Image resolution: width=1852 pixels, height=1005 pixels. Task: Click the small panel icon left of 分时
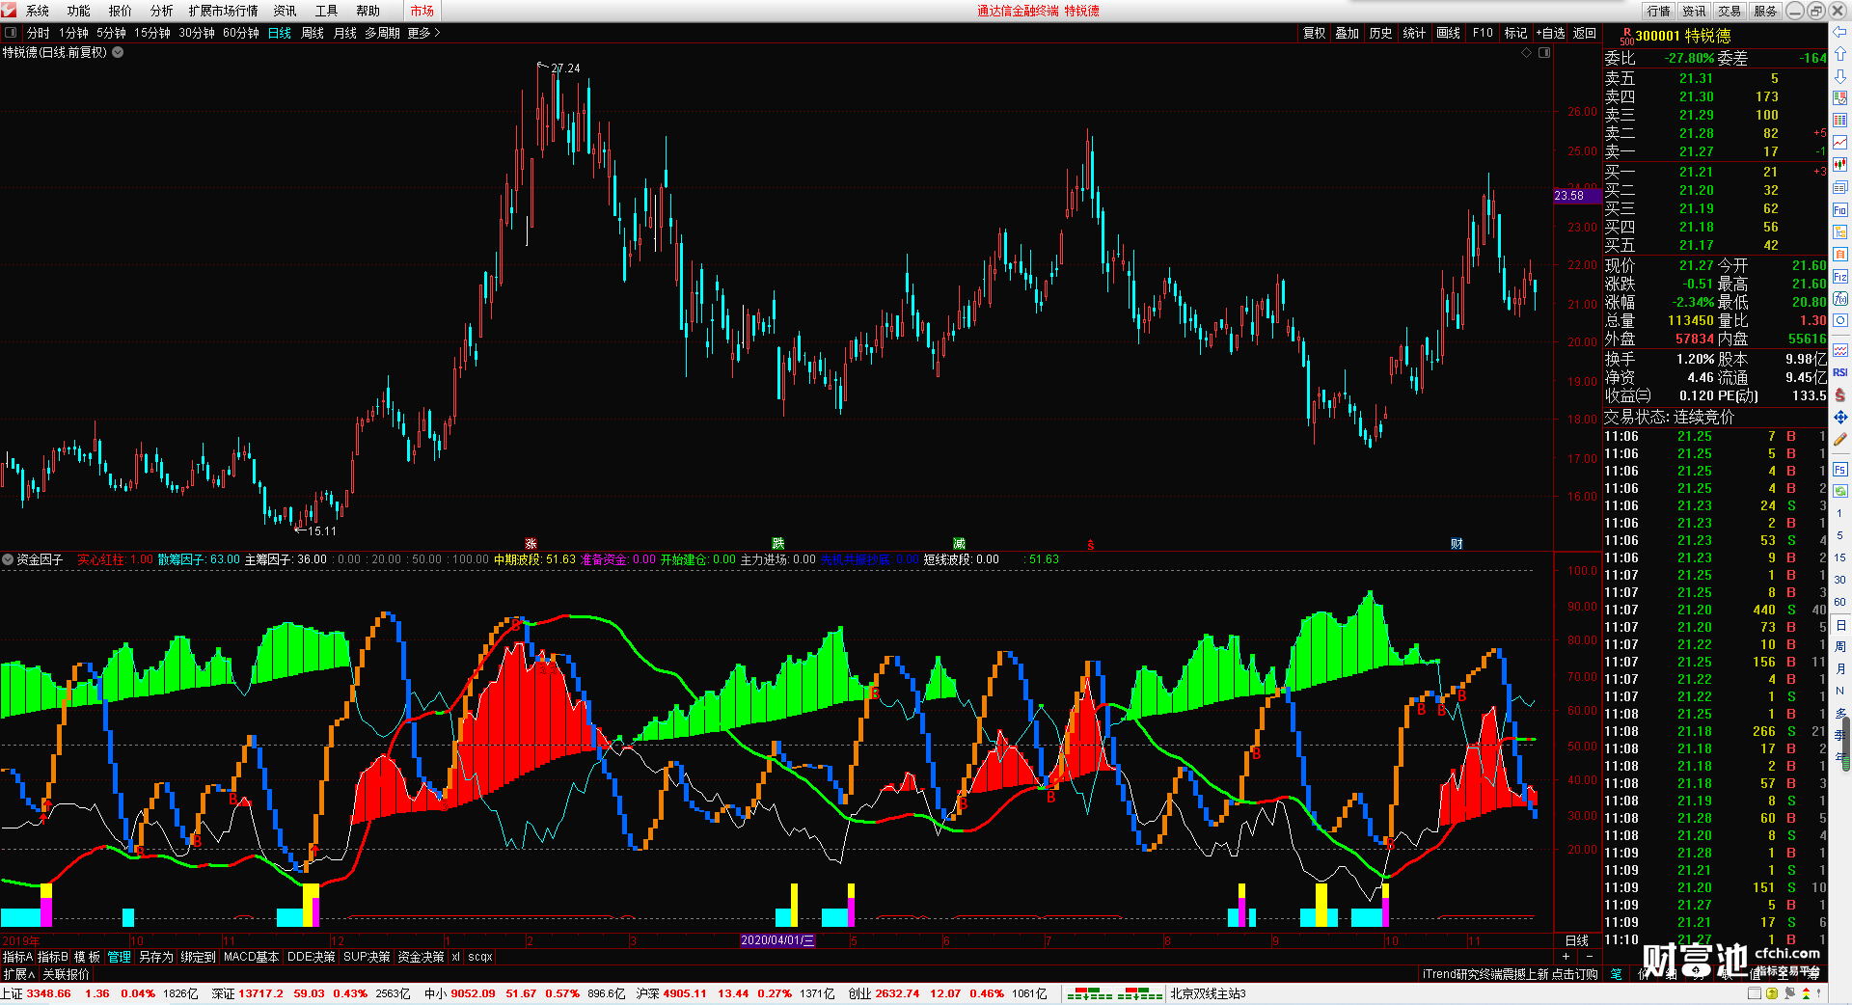(x=11, y=33)
